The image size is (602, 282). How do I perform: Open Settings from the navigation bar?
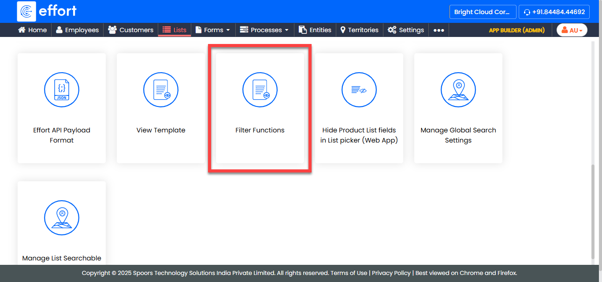[x=406, y=30]
